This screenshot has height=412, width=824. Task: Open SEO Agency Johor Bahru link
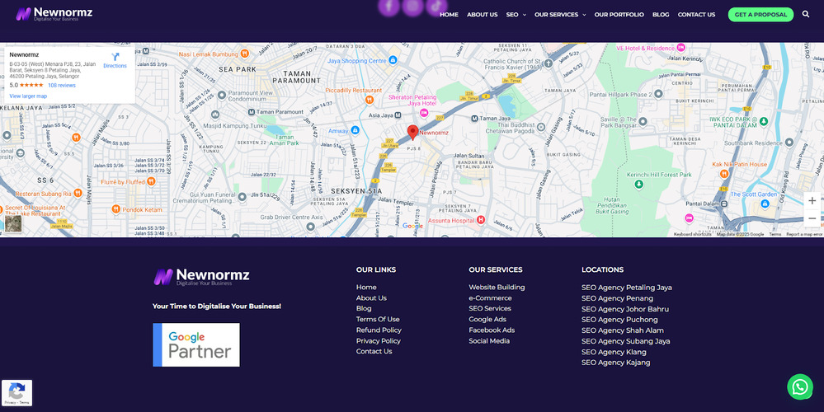[x=625, y=309]
